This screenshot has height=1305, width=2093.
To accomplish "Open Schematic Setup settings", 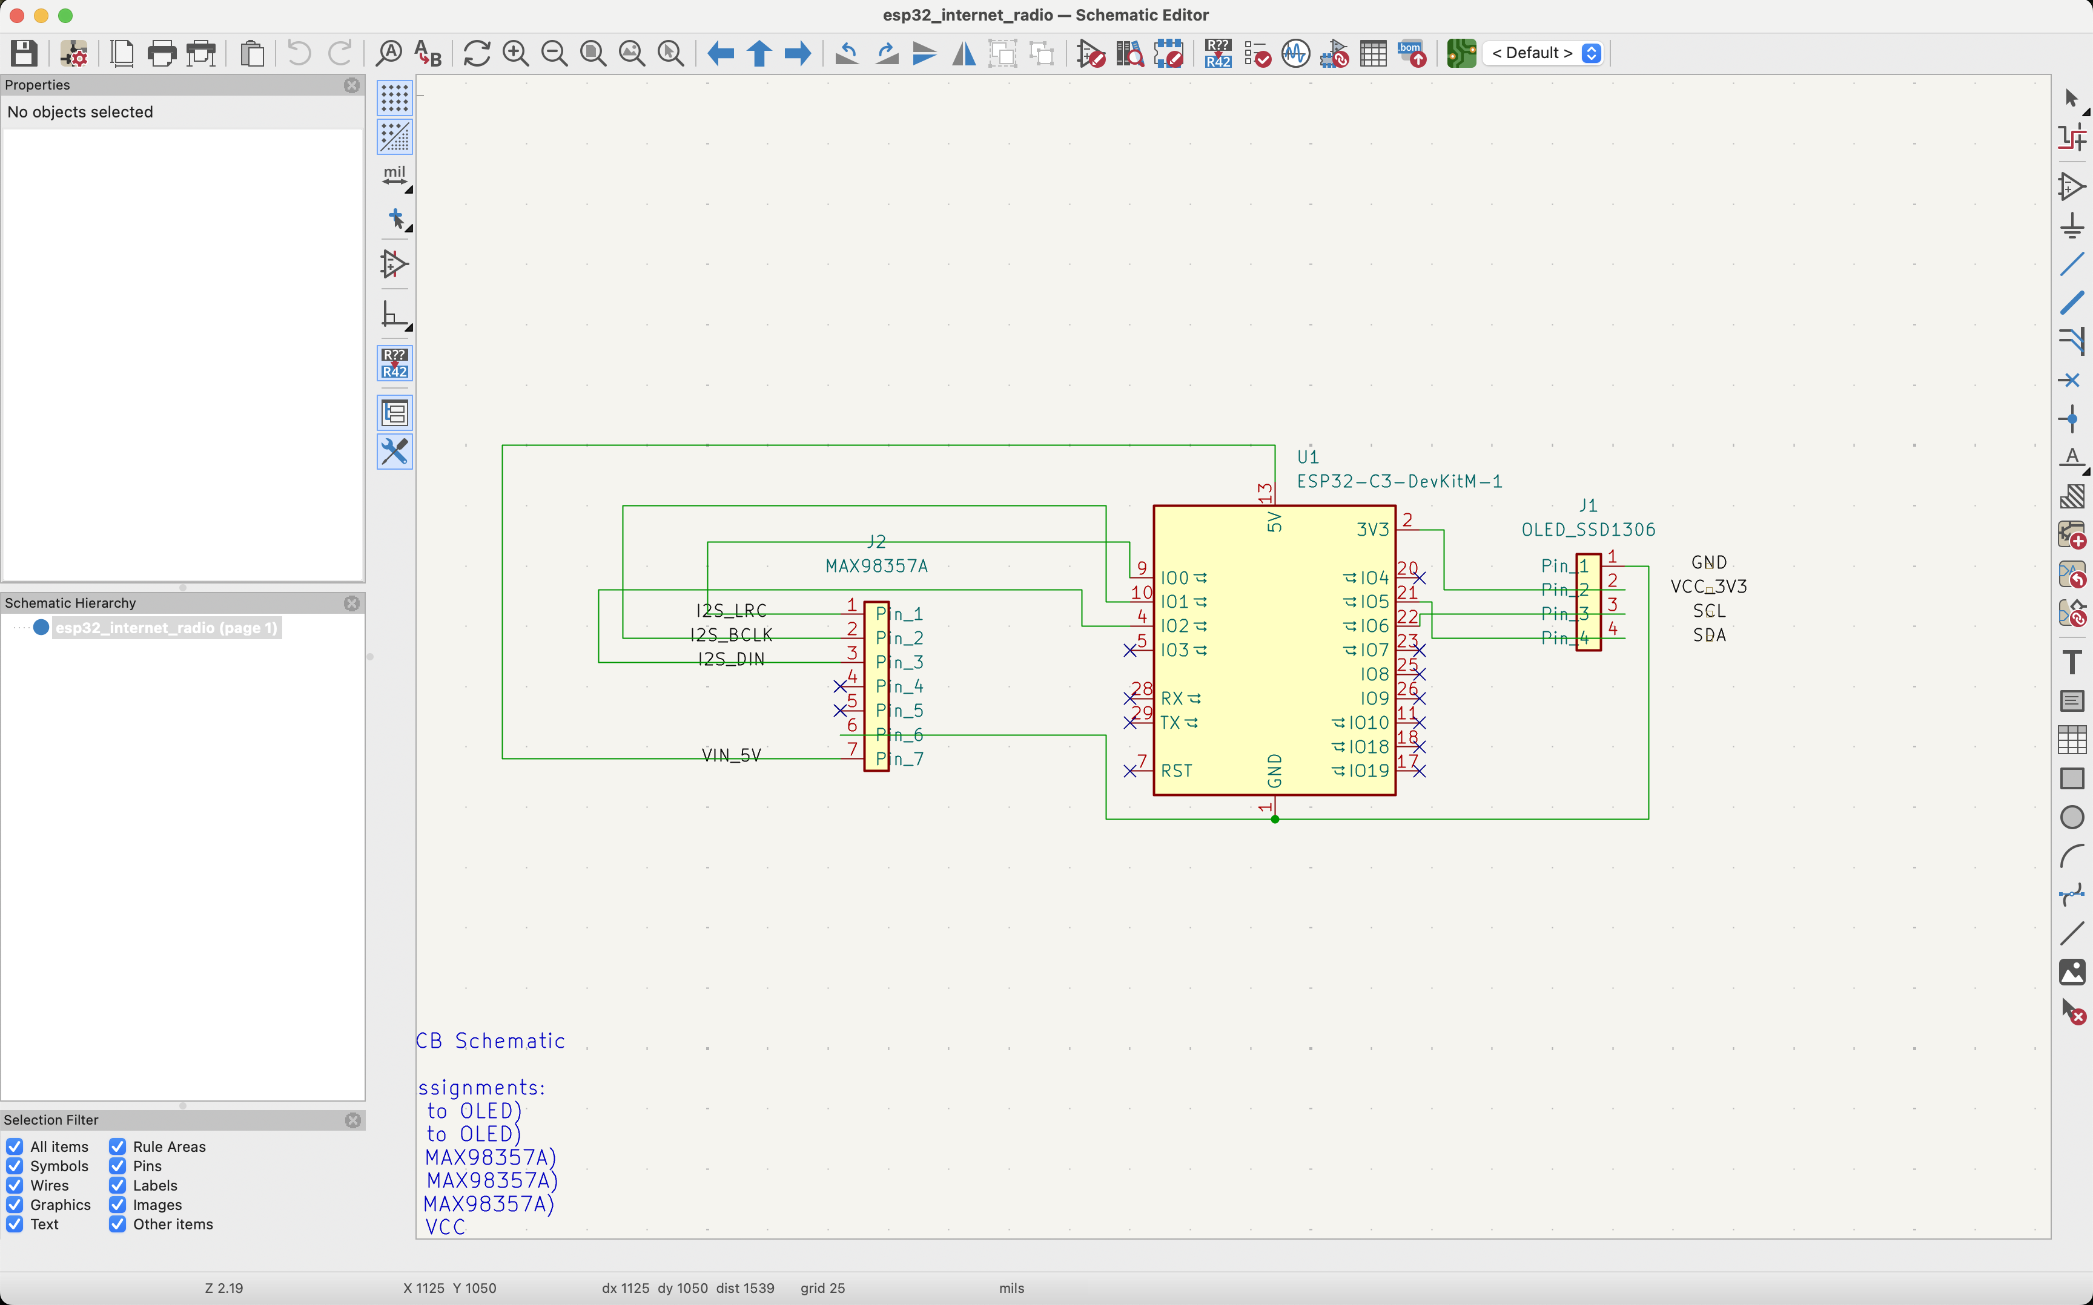I will [74, 53].
